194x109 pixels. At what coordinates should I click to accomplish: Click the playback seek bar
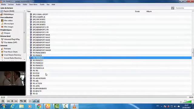tap(97, 97)
